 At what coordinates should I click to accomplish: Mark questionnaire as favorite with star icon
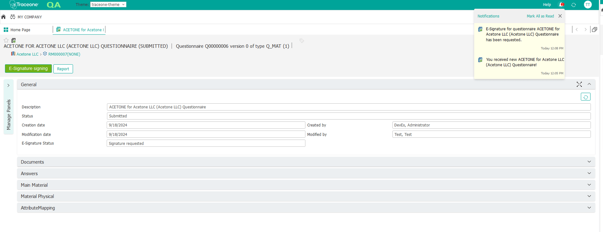(6, 40)
